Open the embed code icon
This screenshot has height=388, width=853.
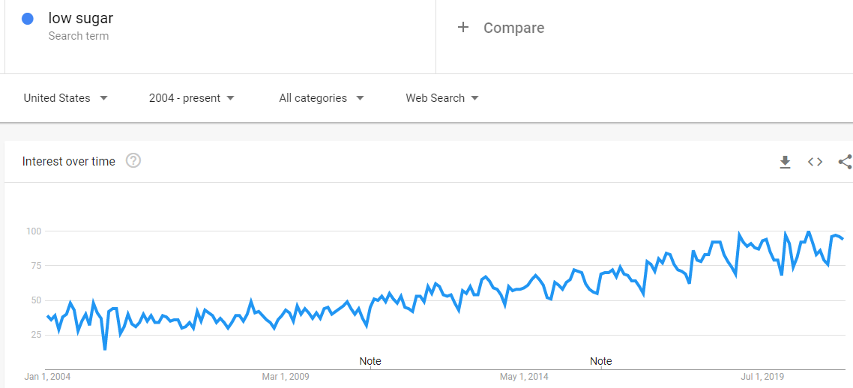tap(815, 161)
